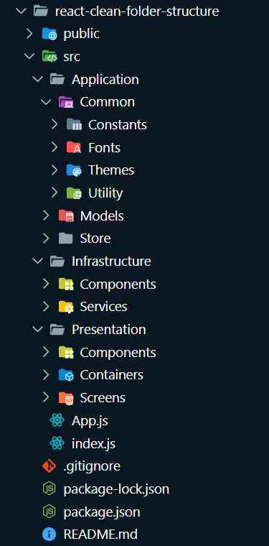Select the Common folder name
Viewport: 269px width, 546px height.
pyautogui.click(x=108, y=102)
